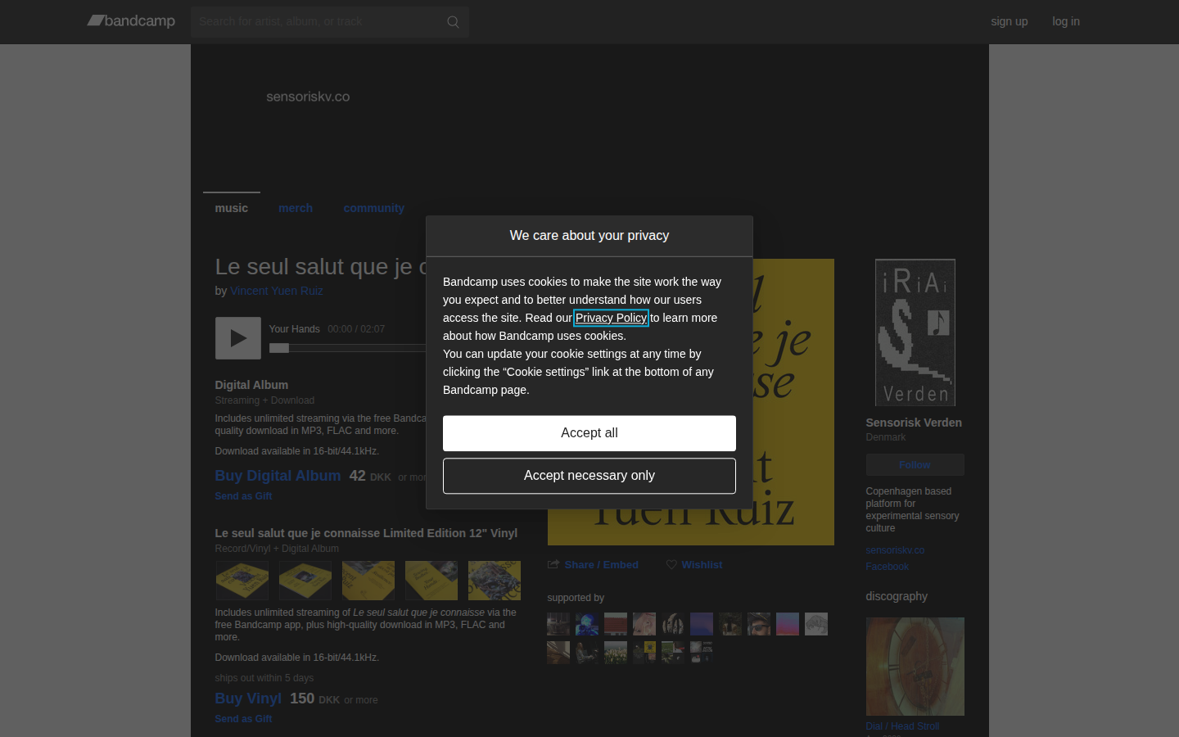
Task: Click Buy Vinyl
Action: pyautogui.click(x=248, y=699)
